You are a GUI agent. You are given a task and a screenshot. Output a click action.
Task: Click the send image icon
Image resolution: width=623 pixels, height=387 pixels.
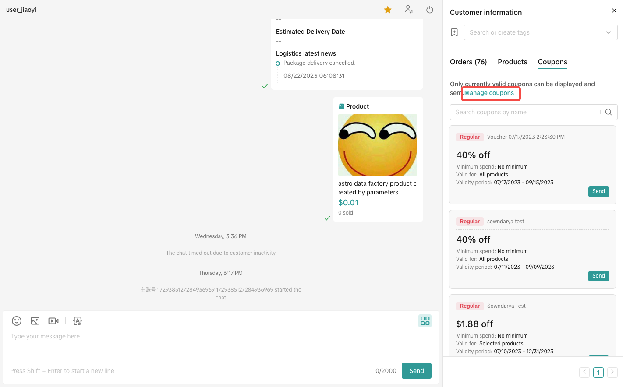(35, 321)
